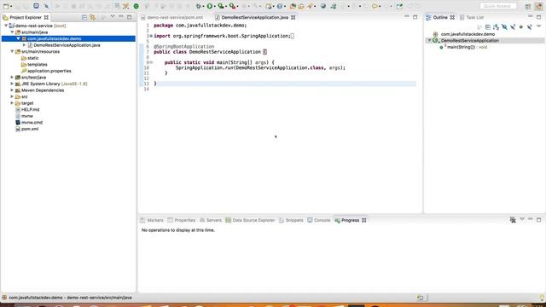Click the Boot Dashboard toolbar icon
Viewport: 546px width, 307px height.
coord(36,6)
